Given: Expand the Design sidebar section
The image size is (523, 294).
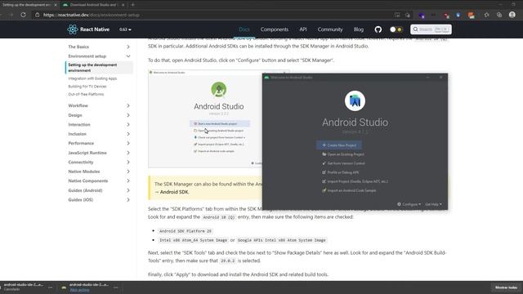Looking at the screenshot, I should tap(99, 115).
